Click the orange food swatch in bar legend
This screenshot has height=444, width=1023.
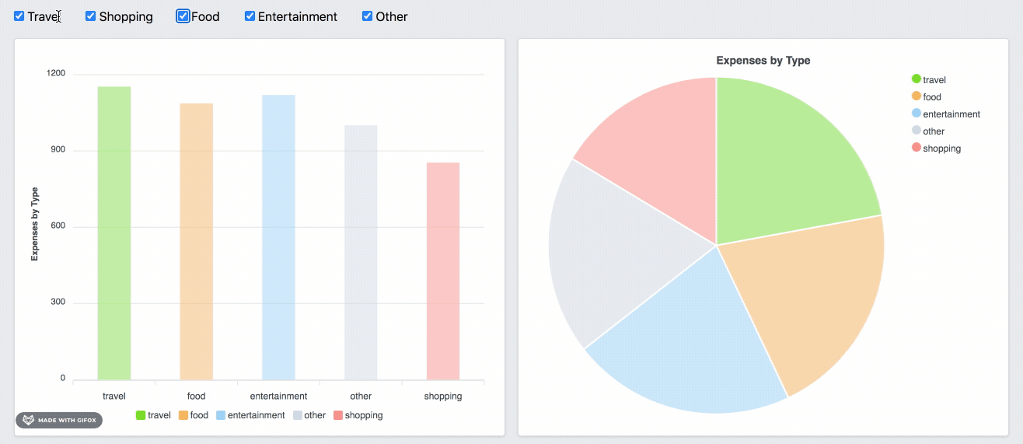183,415
